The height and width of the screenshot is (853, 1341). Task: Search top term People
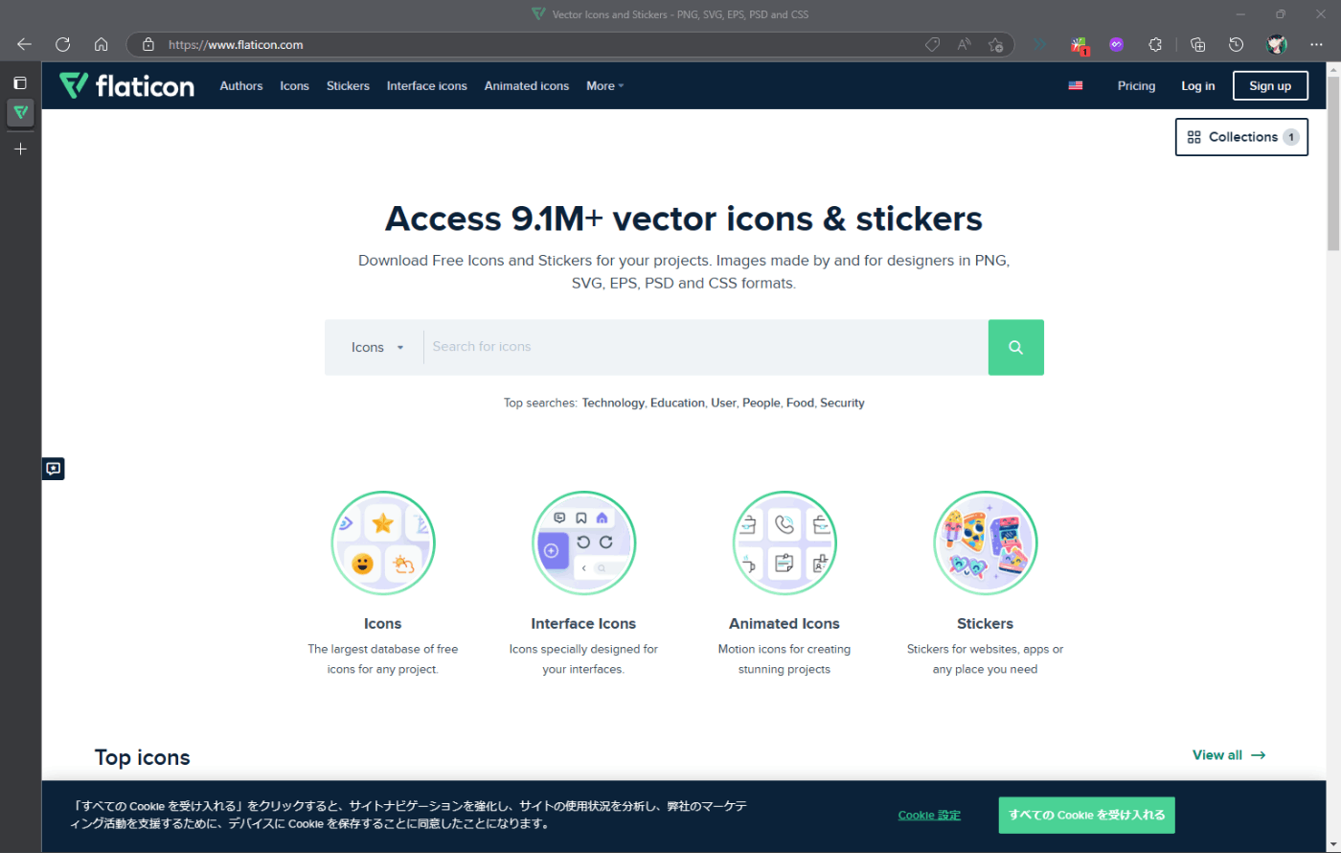coord(761,403)
